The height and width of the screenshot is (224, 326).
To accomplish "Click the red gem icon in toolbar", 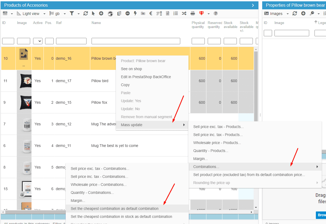I will click(x=202, y=14).
